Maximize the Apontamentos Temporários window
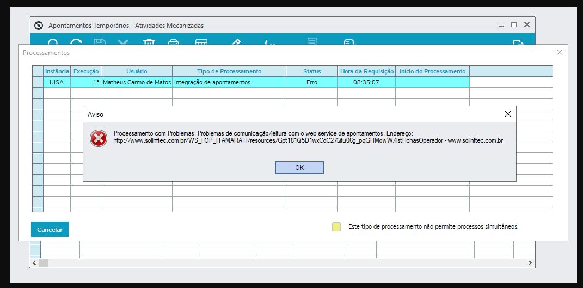 (514, 25)
